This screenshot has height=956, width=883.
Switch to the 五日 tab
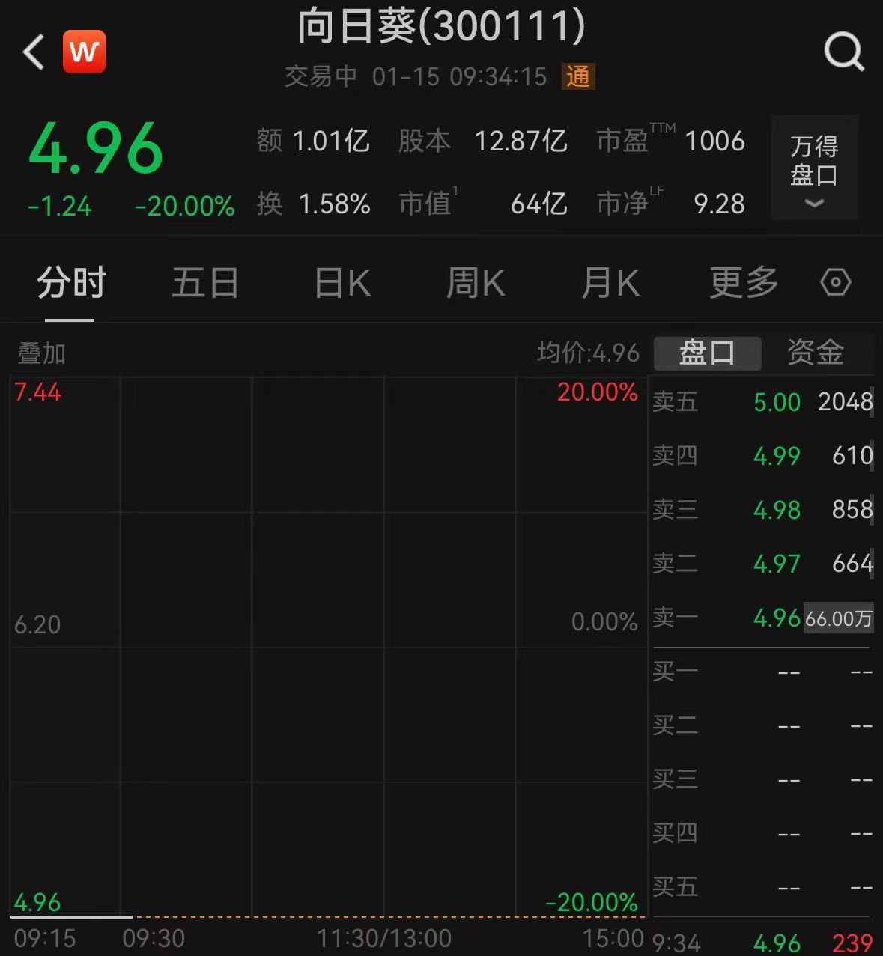[x=205, y=284]
